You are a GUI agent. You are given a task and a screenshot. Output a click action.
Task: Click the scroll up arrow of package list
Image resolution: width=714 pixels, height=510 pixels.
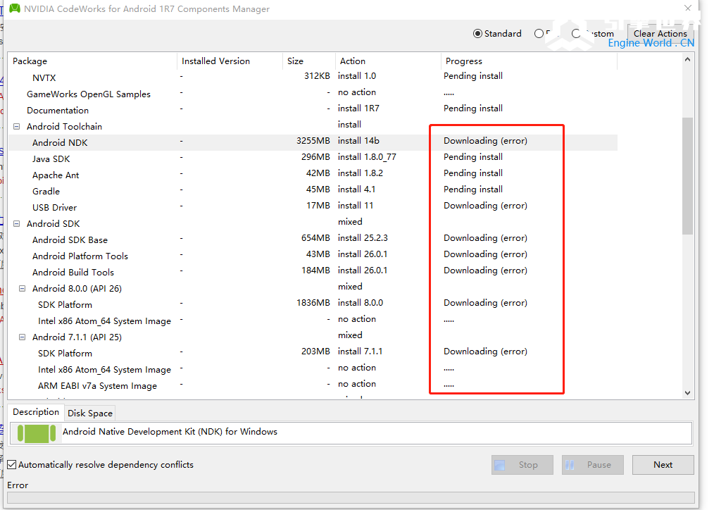pyautogui.click(x=687, y=60)
